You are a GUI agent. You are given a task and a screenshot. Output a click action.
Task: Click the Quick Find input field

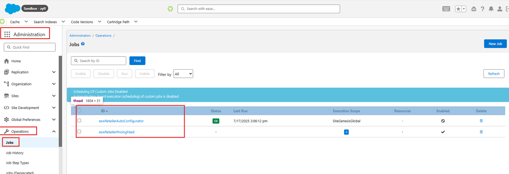pyautogui.click(x=29, y=47)
